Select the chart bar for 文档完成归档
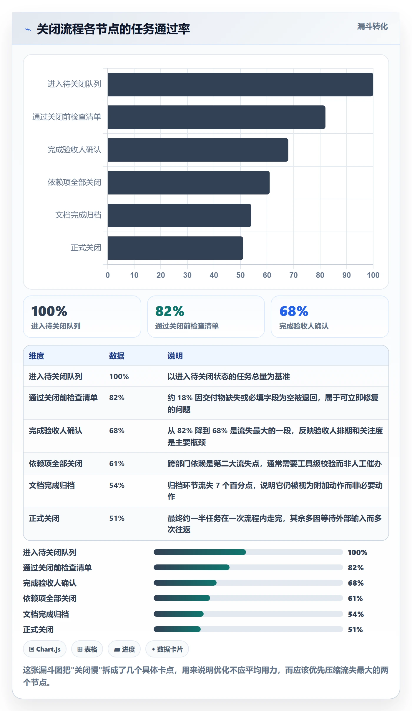Viewport: 412px width, 711px height. click(x=180, y=215)
